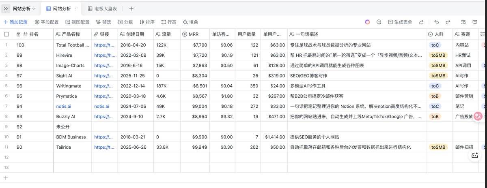Open 字段配置 field settings
Image resolution: width=487 pixels, height=188 pixels.
coord(47,22)
